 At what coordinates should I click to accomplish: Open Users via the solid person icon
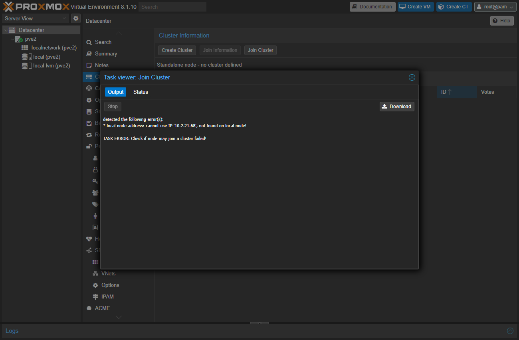point(95,158)
